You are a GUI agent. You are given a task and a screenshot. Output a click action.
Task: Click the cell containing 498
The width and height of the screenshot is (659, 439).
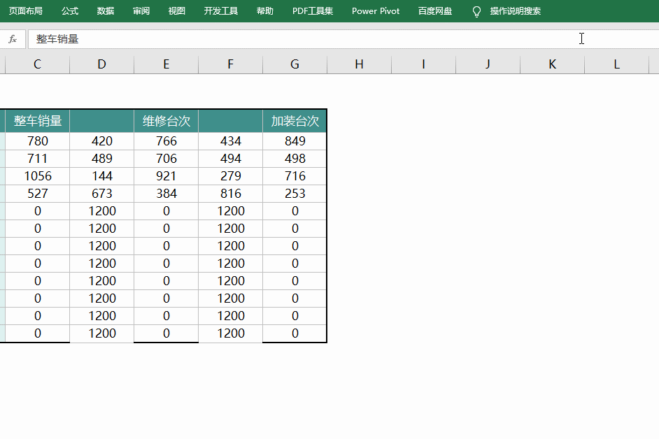coord(295,159)
